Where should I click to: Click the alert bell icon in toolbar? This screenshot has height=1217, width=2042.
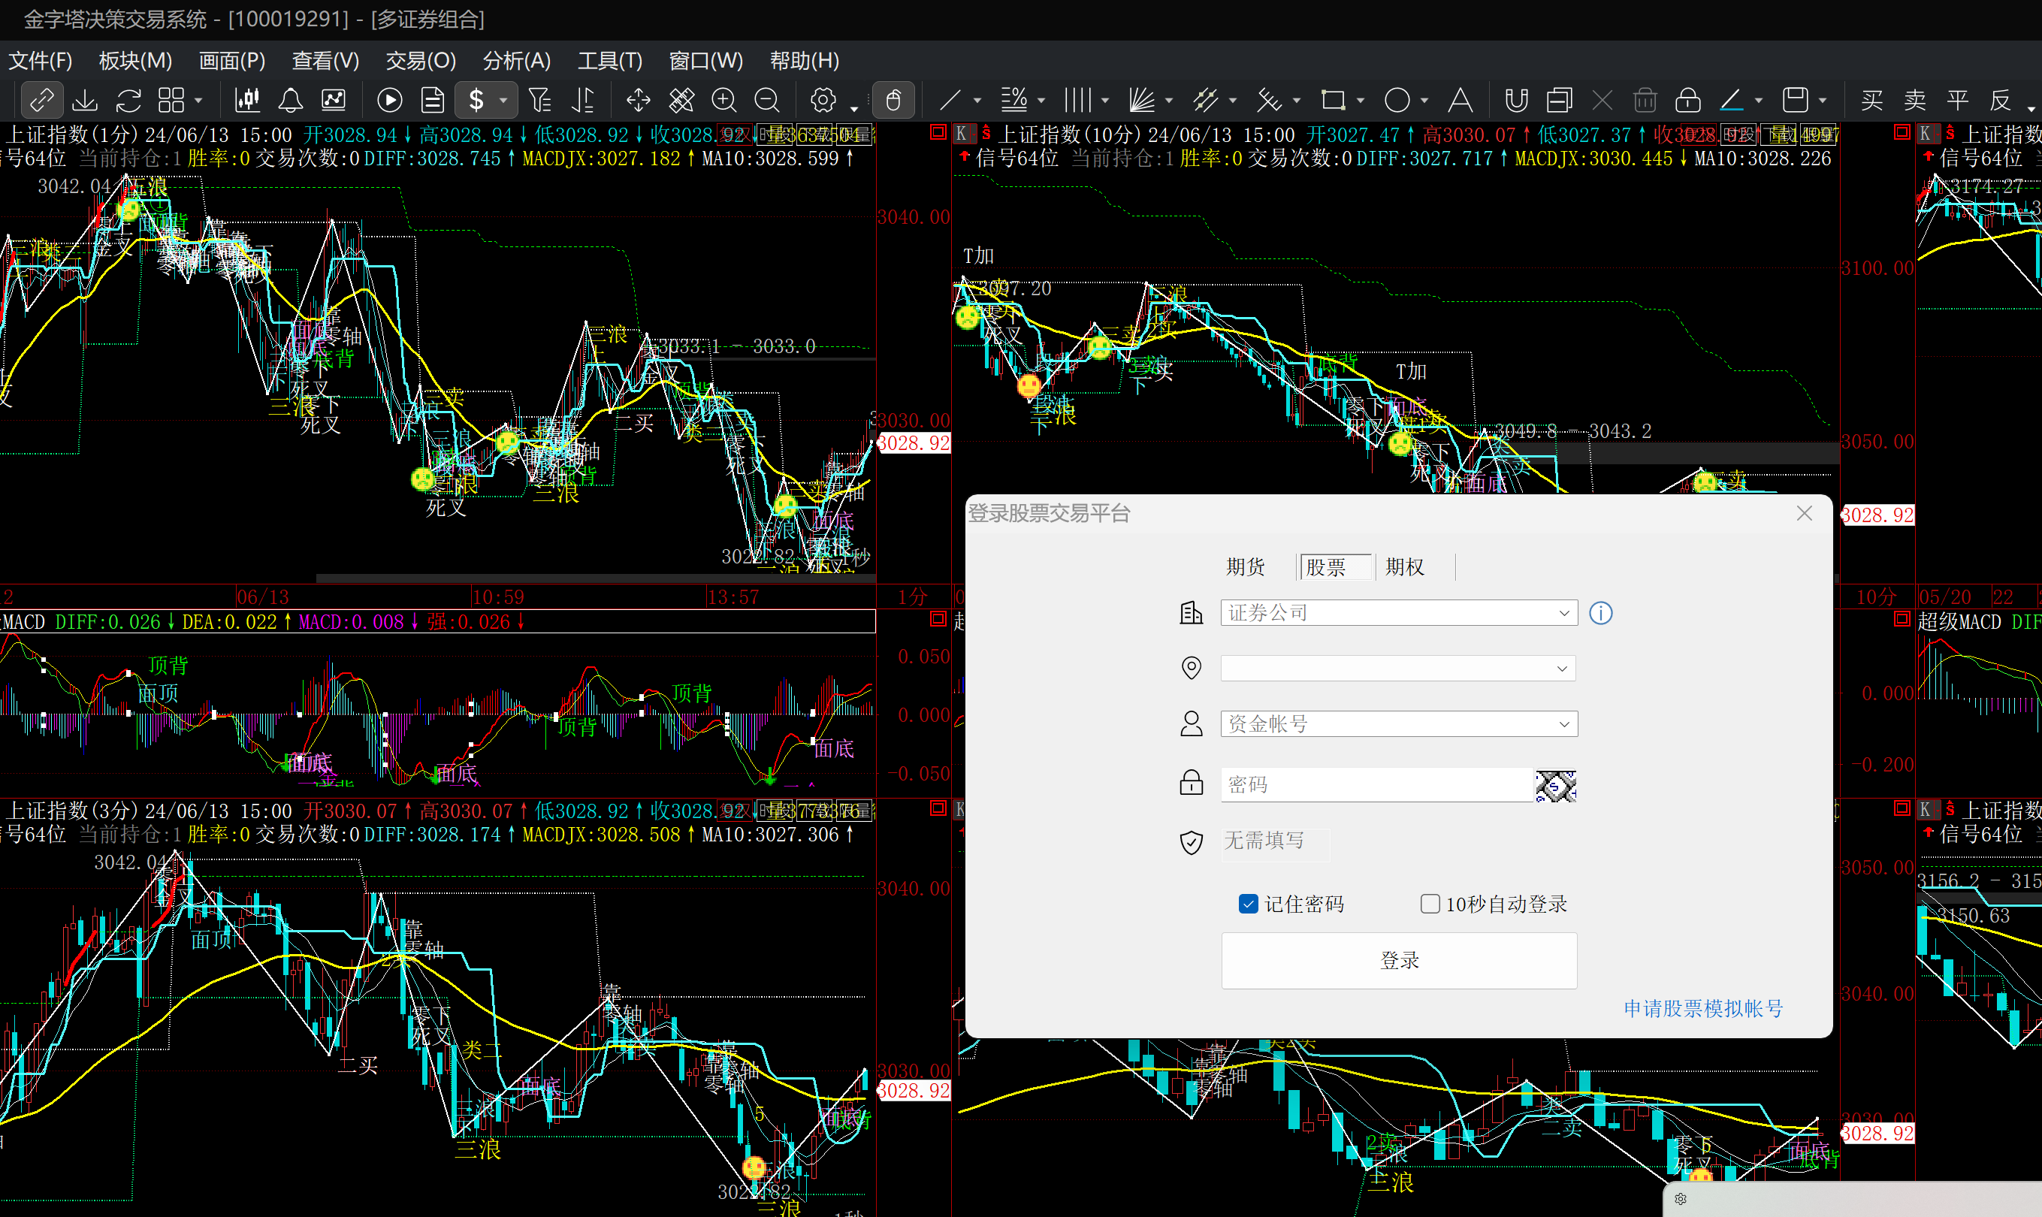coord(290,100)
